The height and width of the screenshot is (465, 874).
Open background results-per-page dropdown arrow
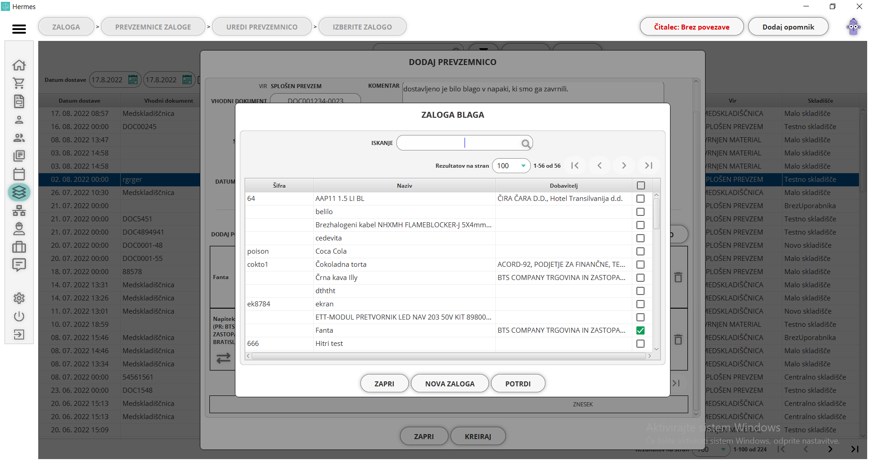tap(723, 450)
